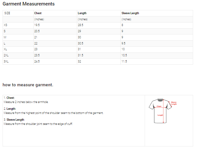
Task: Click the '1. Chest:' instruction label
Action: pyautogui.click(x=9, y=98)
